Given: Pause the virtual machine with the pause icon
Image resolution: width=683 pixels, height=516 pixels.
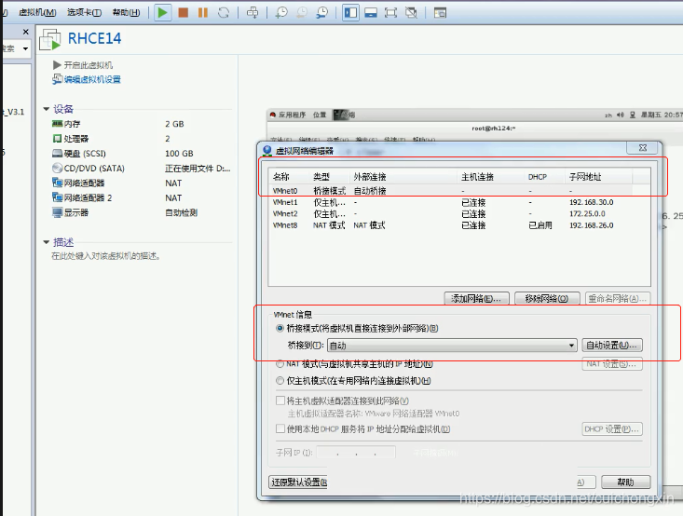Looking at the screenshot, I should click(x=203, y=13).
